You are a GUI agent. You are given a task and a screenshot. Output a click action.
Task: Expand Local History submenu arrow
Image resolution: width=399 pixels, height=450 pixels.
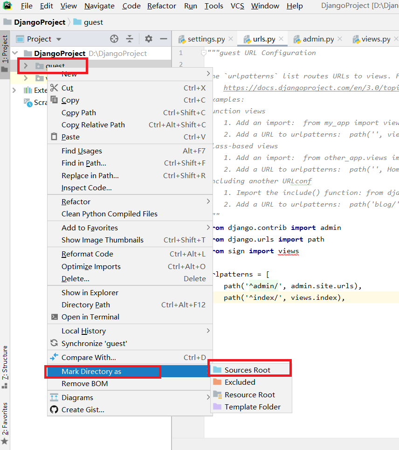[208, 331]
